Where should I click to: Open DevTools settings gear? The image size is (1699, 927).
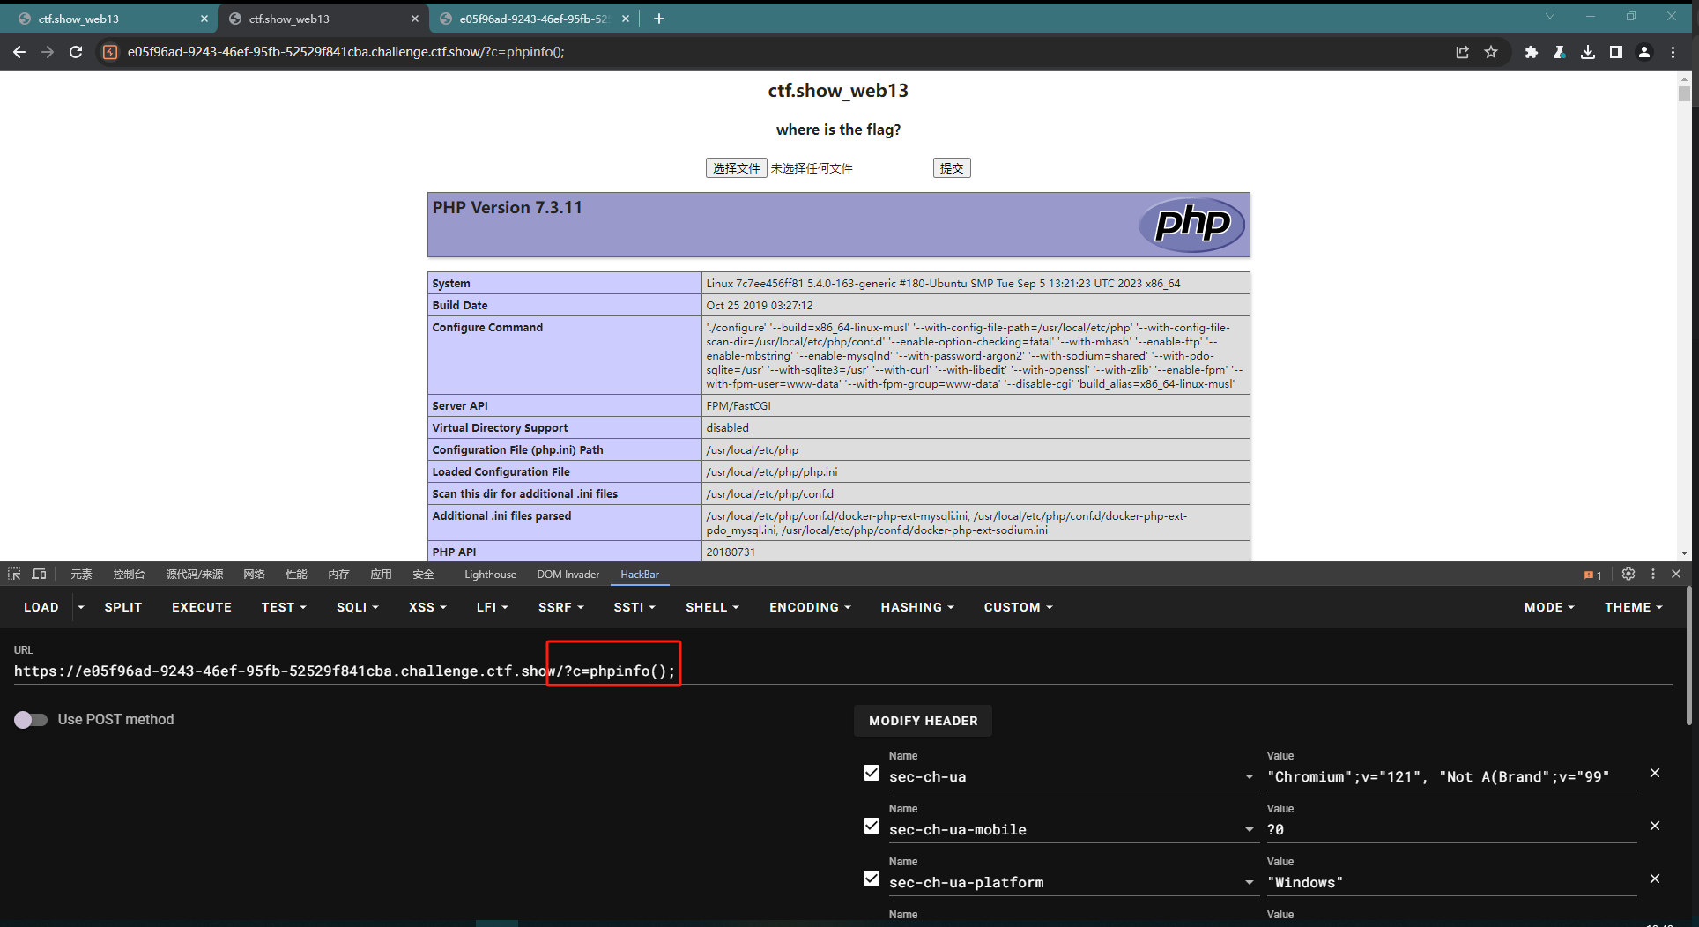(1629, 574)
